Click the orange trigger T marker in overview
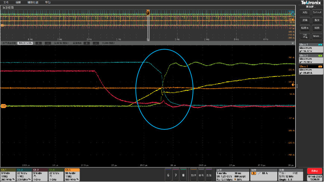Screen dimensions: 324x182 point(148,13)
